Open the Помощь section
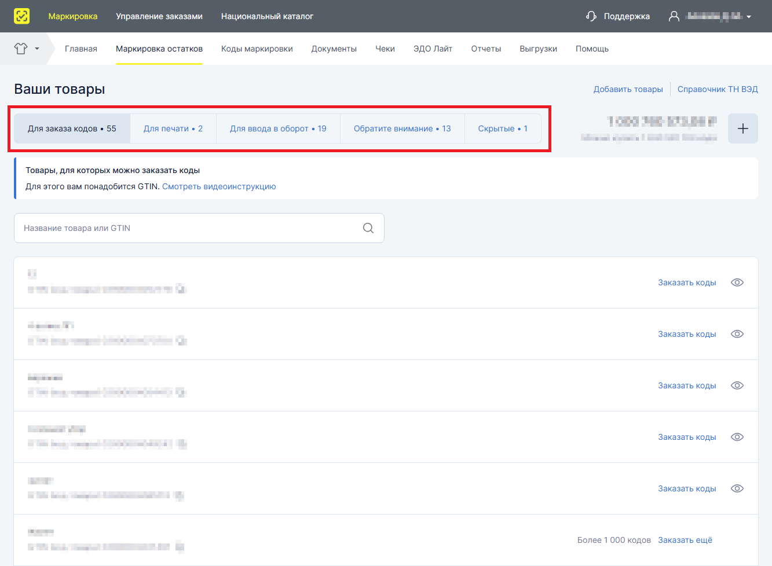Screen dimensions: 772x566 click(592, 49)
